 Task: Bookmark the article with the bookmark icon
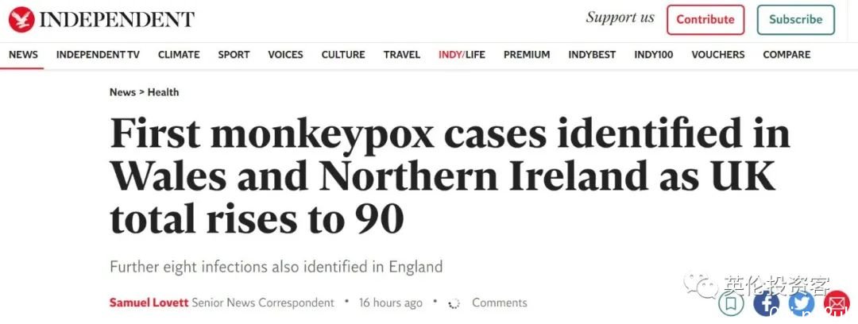click(x=731, y=303)
